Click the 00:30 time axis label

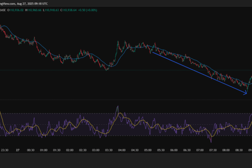[x=31, y=150]
